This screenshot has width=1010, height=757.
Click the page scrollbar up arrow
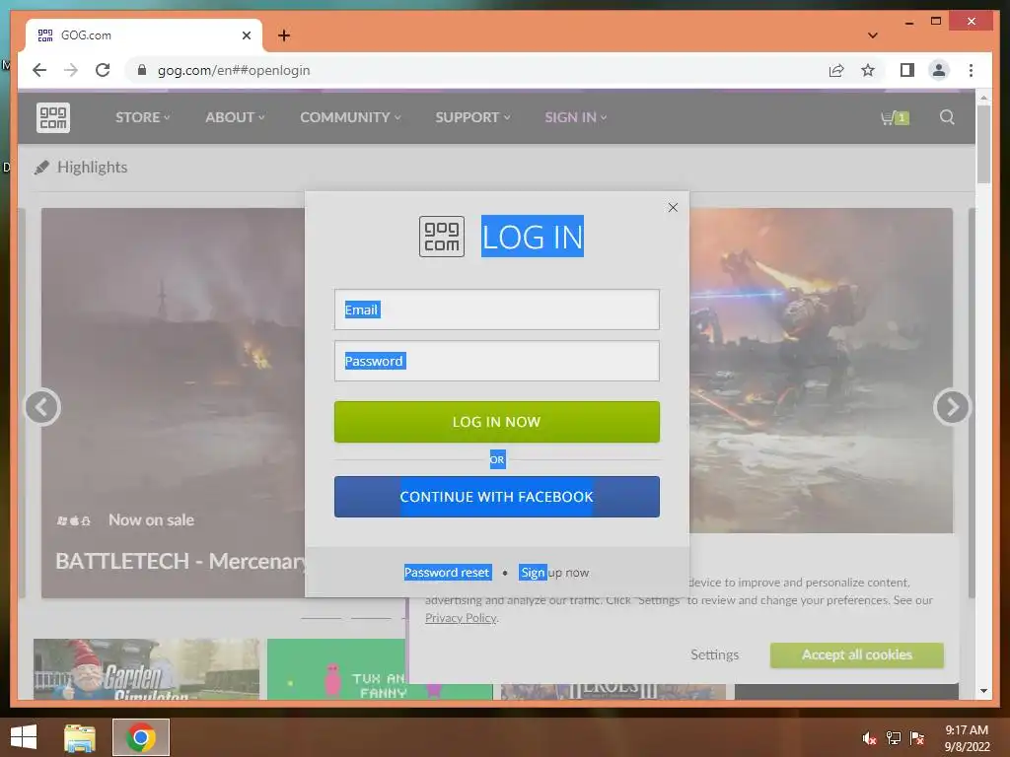983,98
